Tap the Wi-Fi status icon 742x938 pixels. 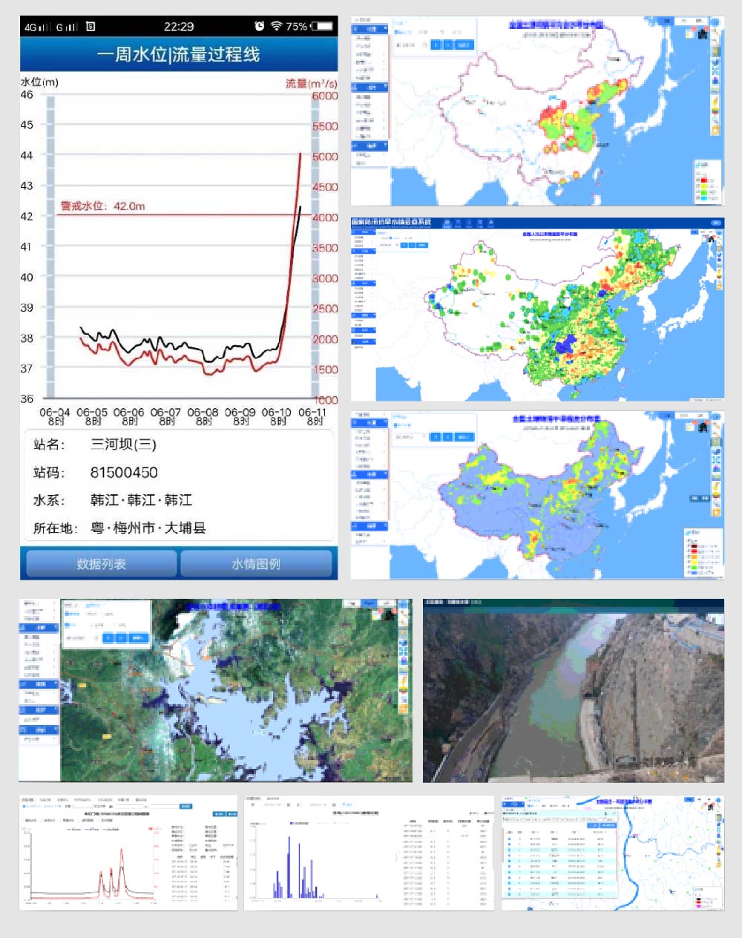tap(276, 26)
